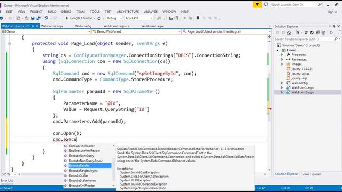Click Collapse All icon in Solution Explorer
Viewport: 342px width, 192px height.
pos(317,33)
